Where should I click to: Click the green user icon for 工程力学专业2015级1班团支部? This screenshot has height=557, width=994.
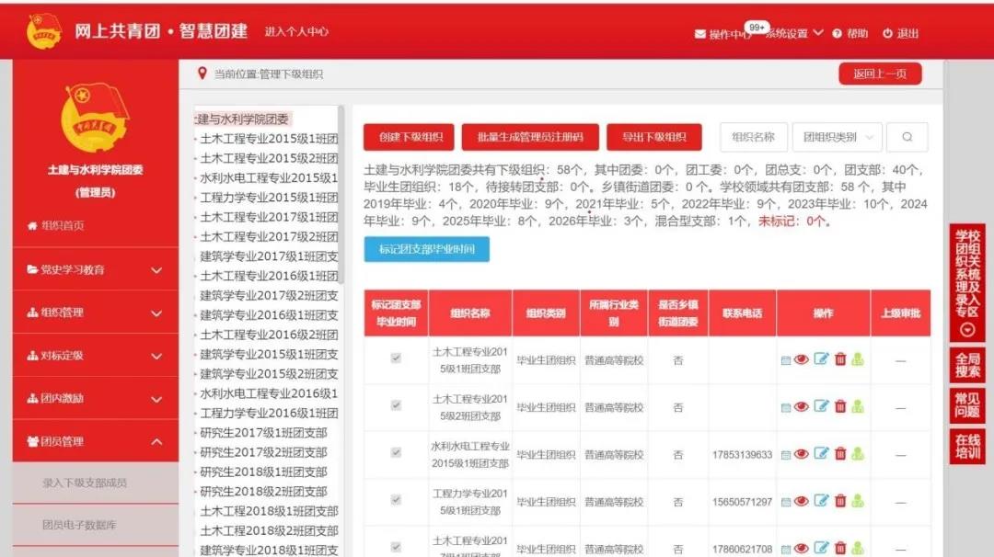858,501
